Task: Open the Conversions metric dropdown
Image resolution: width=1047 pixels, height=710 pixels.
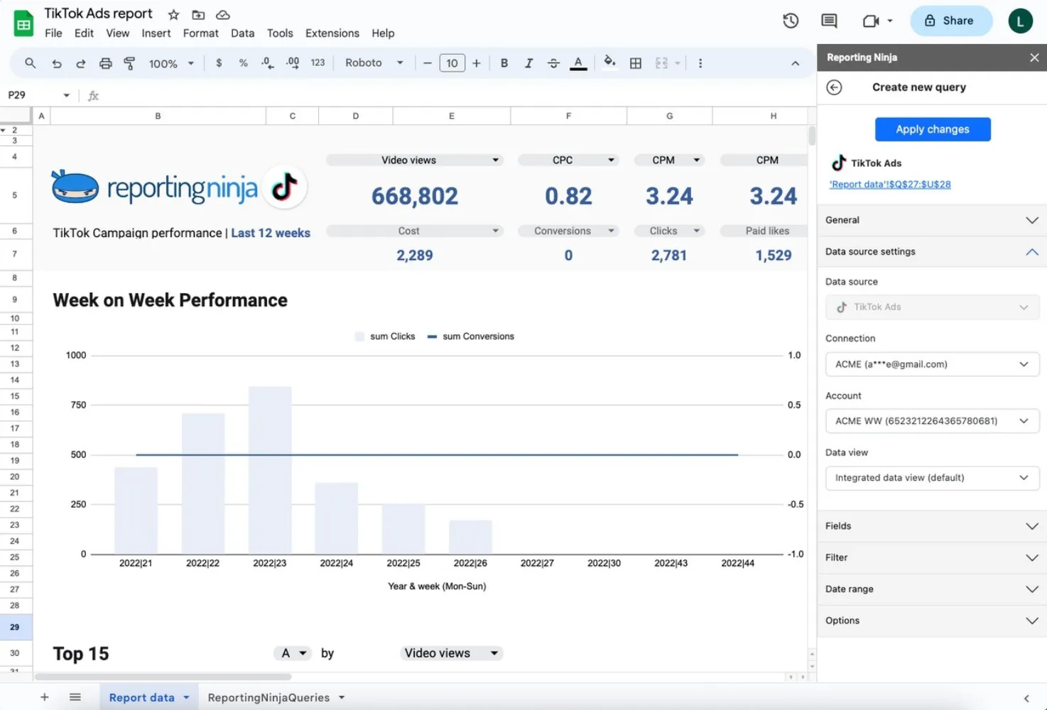Action: click(x=568, y=231)
